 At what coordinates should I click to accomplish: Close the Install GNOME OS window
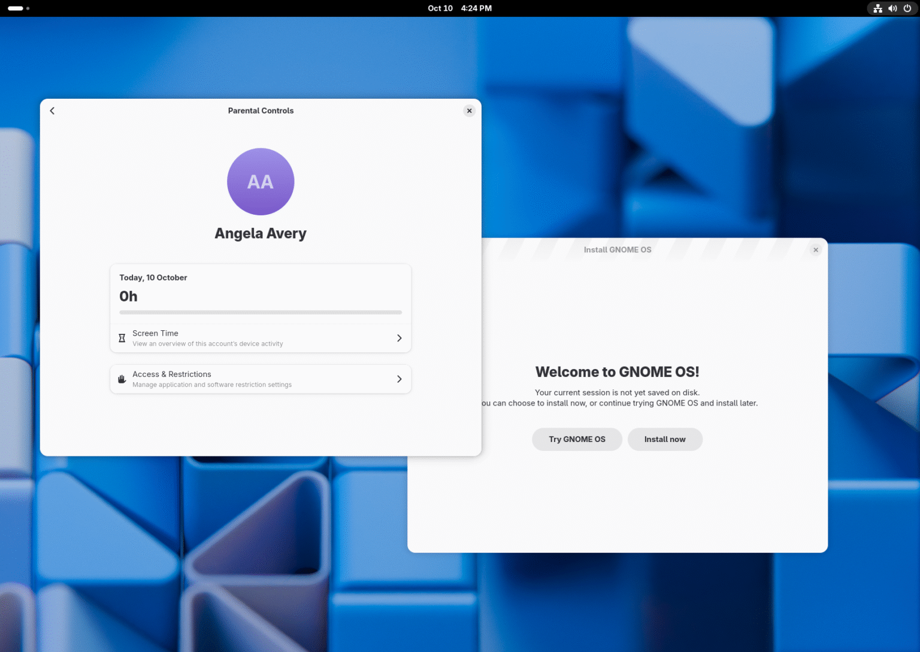pos(815,250)
